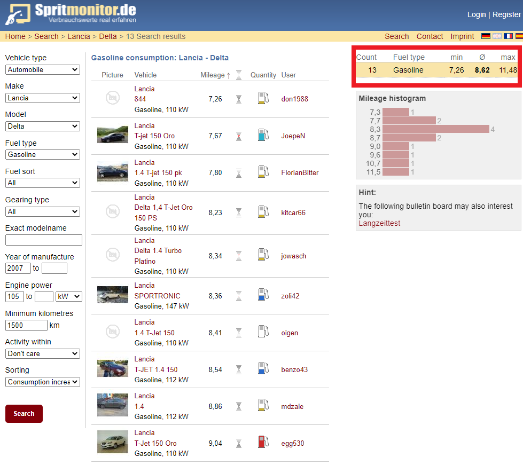Viewport: 523px width, 465px height.
Task: Click hourglass icon in egg530 row
Action: pos(239,443)
